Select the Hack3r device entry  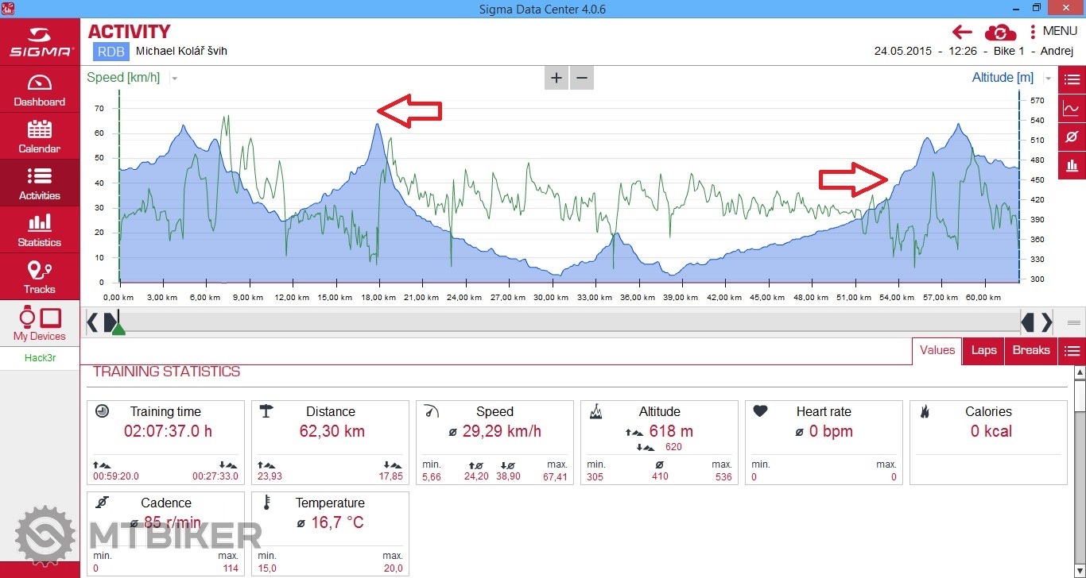coord(39,357)
